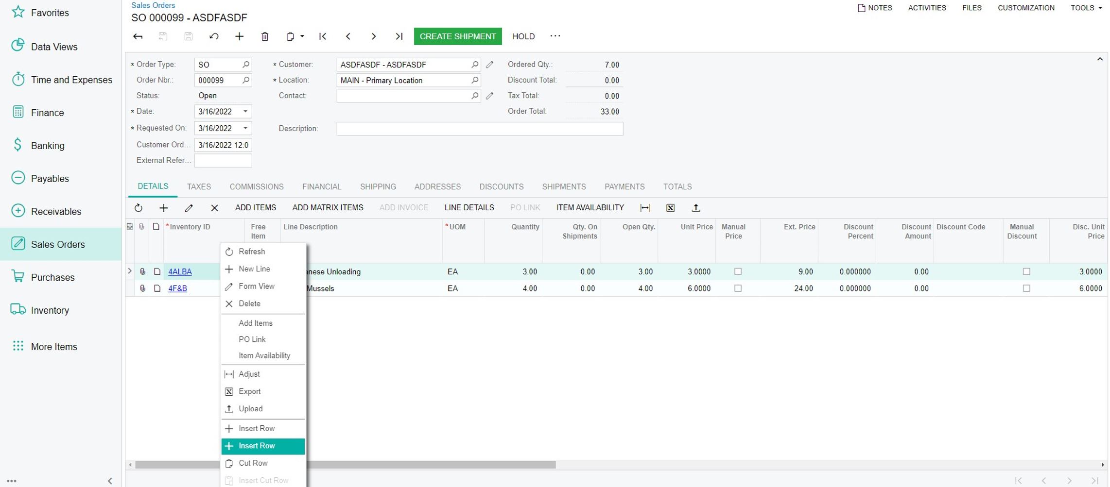Screen dimensions: 1110x487
Task: Edit customer with the pencil icon
Action: coord(490,65)
